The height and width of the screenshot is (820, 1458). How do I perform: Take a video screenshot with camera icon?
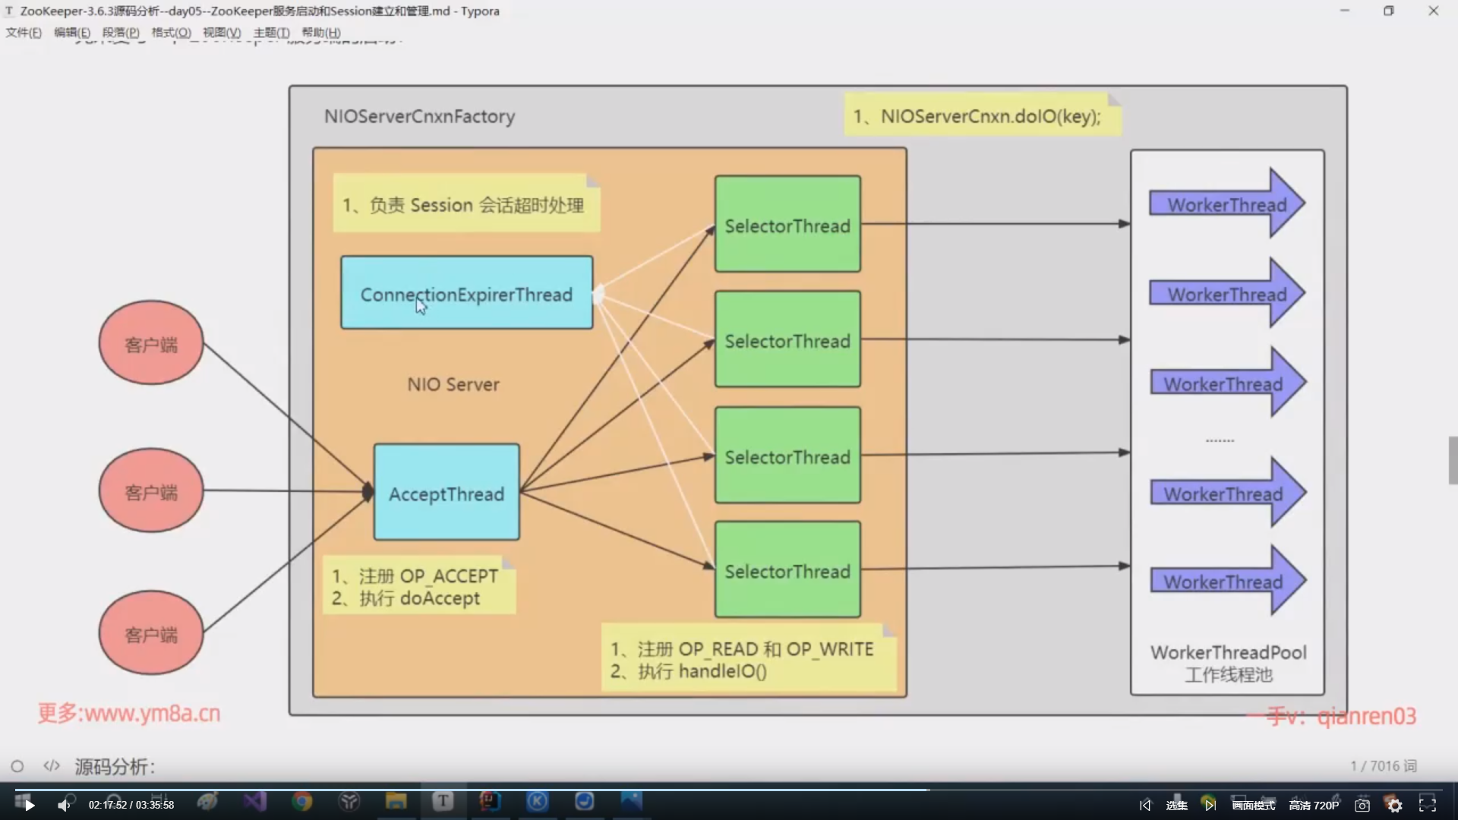pos(1362,805)
